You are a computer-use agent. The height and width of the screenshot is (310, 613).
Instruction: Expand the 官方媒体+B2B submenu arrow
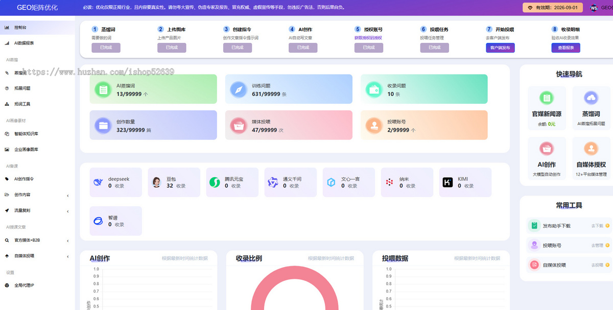[68, 241]
